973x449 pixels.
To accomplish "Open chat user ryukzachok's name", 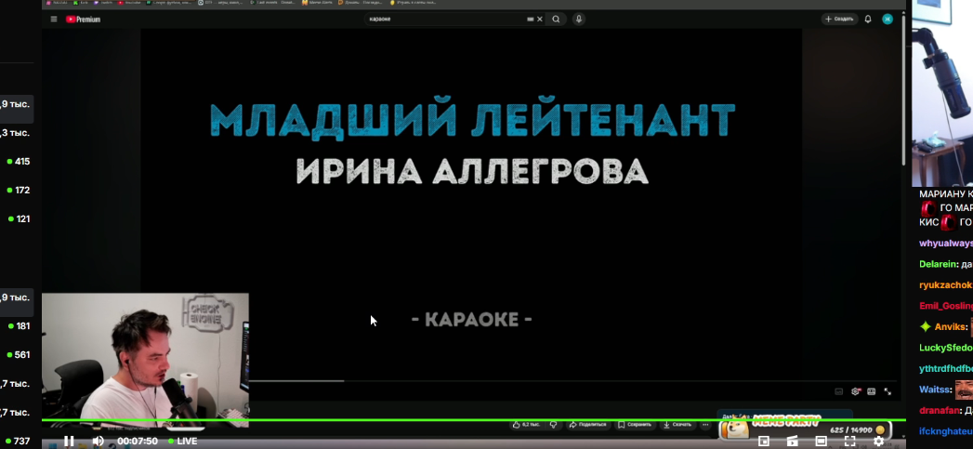I will (x=946, y=285).
